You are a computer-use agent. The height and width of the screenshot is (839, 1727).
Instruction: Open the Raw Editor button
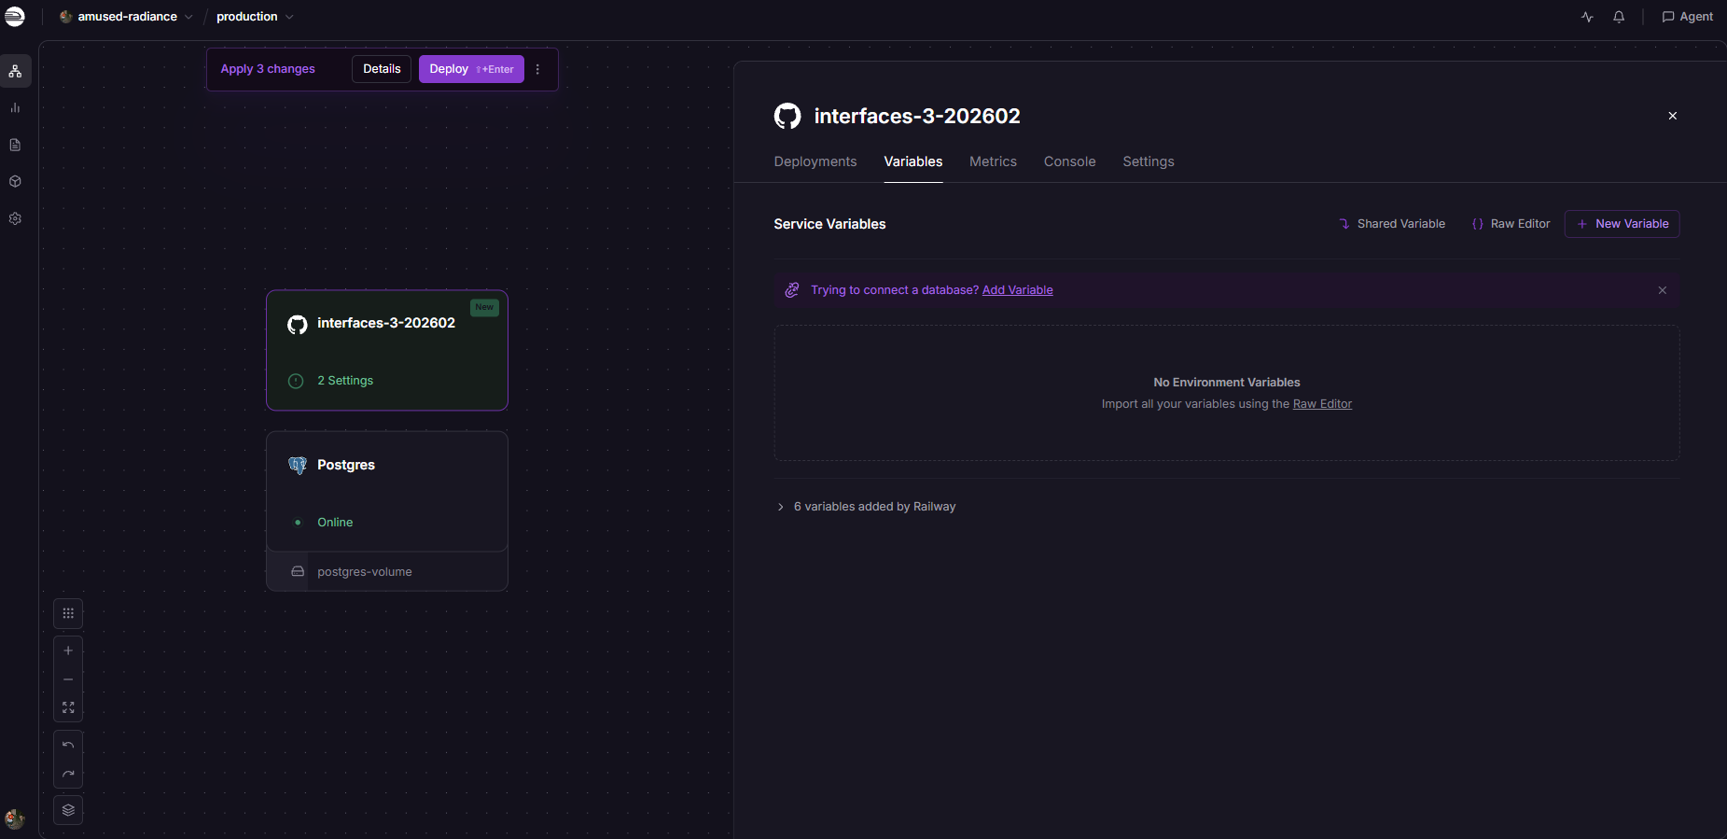[x=1511, y=224]
